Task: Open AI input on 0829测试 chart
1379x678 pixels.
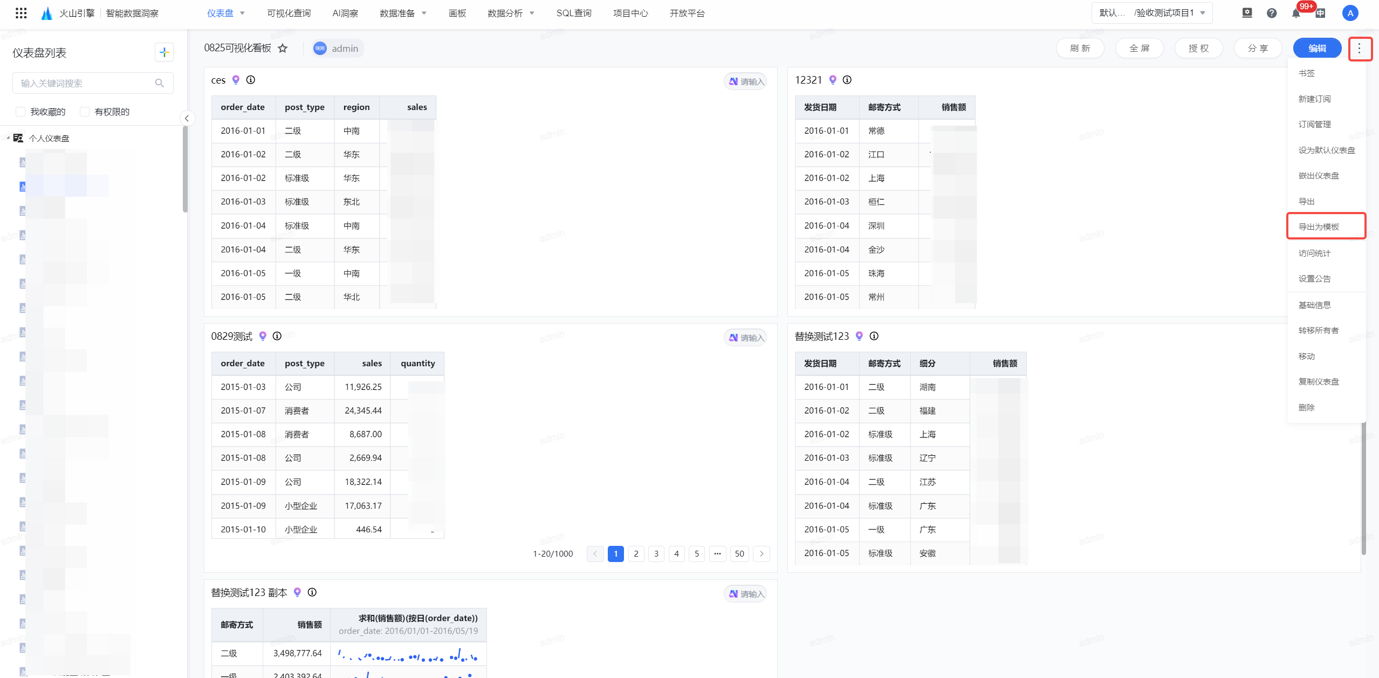Action: pyautogui.click(x=745, y=338)
